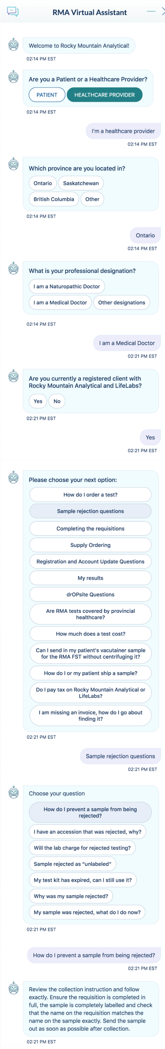Screen dimensions: 165x1049
Task: Select 'Sample rejected as unlabeled' question
Action: pos(73,864)
